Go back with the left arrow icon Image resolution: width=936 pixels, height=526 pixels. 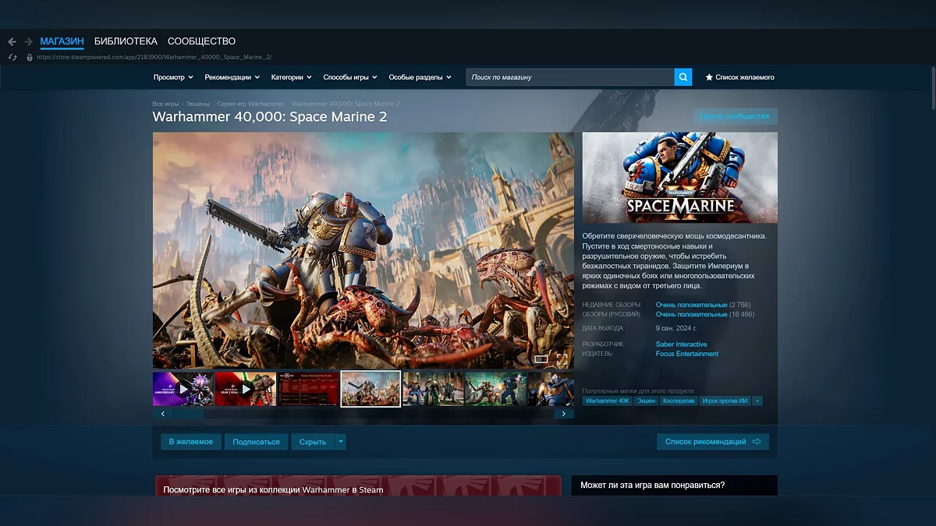[x=12, y=41]
